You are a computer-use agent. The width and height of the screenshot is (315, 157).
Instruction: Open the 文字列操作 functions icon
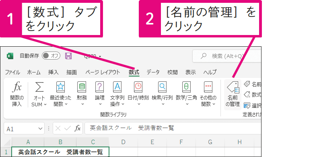tap(117, 87)
